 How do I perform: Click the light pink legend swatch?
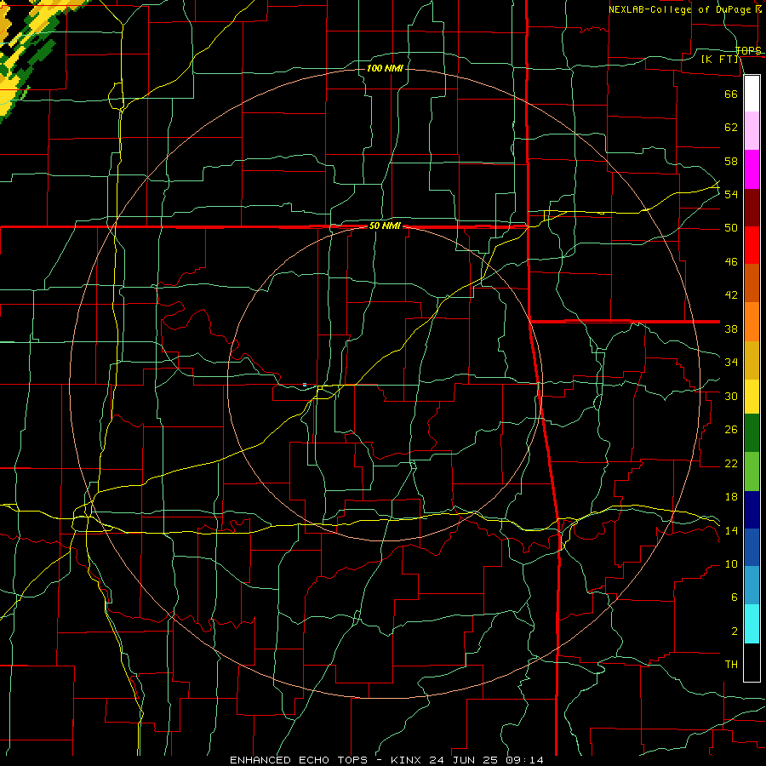pyautogui.click(x=752, y=131)
